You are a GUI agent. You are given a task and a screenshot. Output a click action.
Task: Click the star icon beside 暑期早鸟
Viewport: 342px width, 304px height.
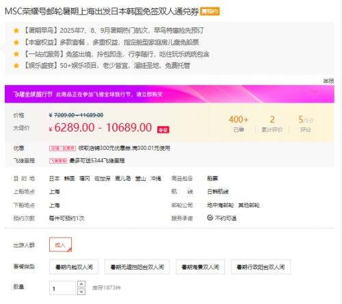pyautogui.click(x=16, y=30)
